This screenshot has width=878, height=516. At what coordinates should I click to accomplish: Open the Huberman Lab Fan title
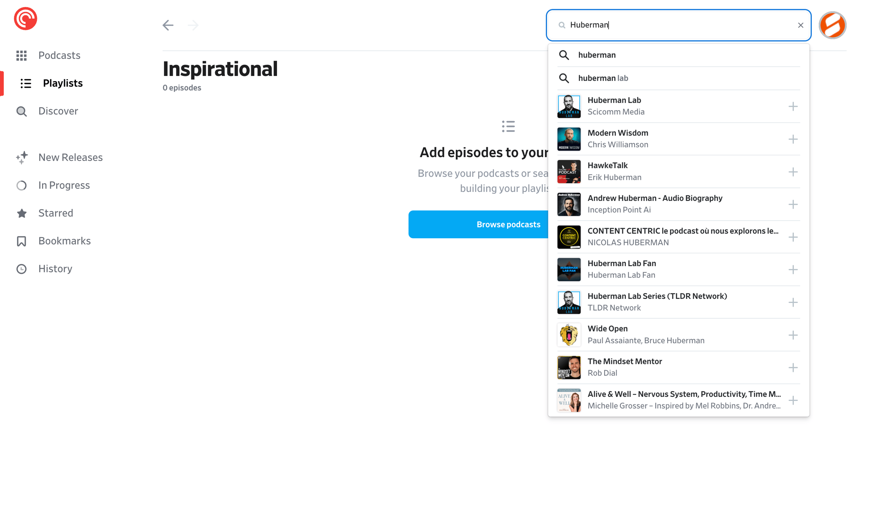[622, 263]
